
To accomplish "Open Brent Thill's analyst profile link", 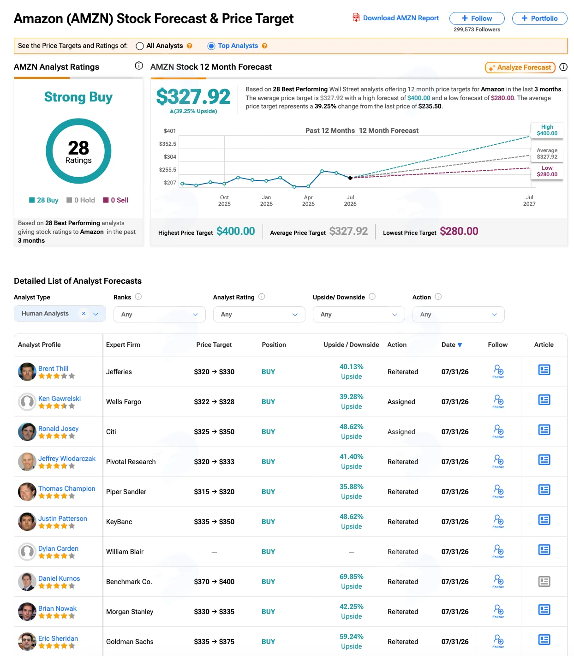I will (53, 368).
